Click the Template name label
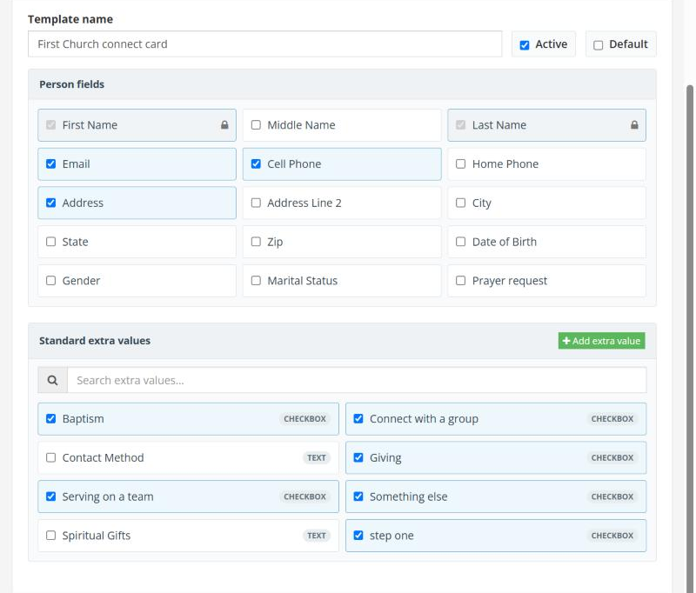The width and height of the screenshot is (696, 593). coord(70,19)
